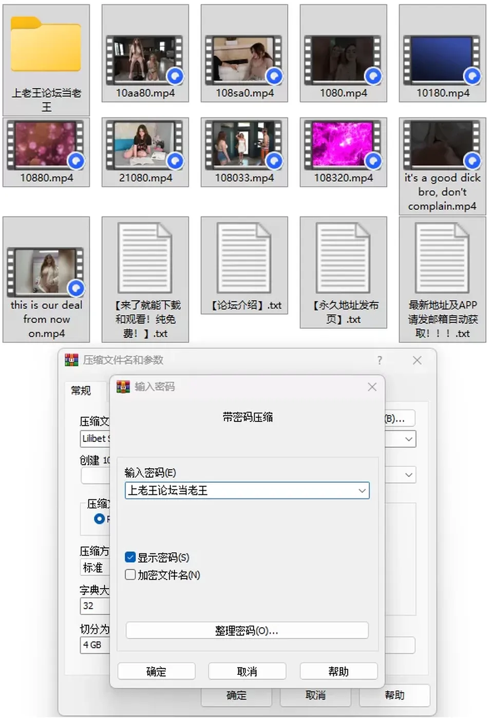Select the 108033.mp4 video file

244,152
